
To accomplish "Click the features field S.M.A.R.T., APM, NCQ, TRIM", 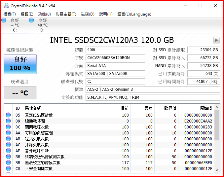I will pos(153,97).
